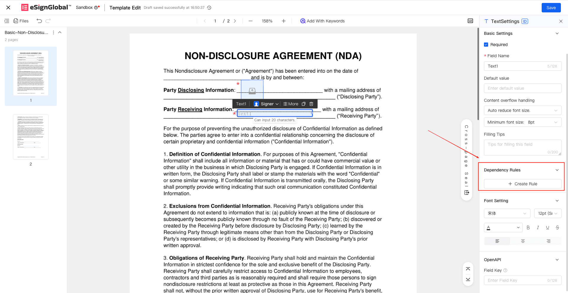Open the font family dropdown
Screen dimensions: 568x293
[x=507, y=213]
